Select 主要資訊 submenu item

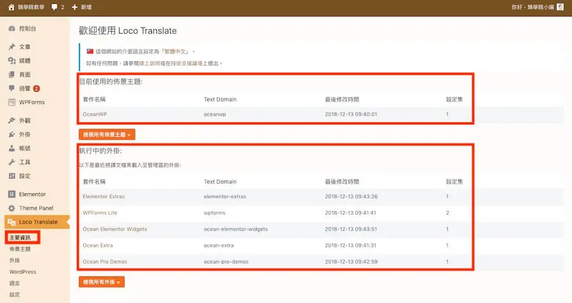tap(20, 238)
